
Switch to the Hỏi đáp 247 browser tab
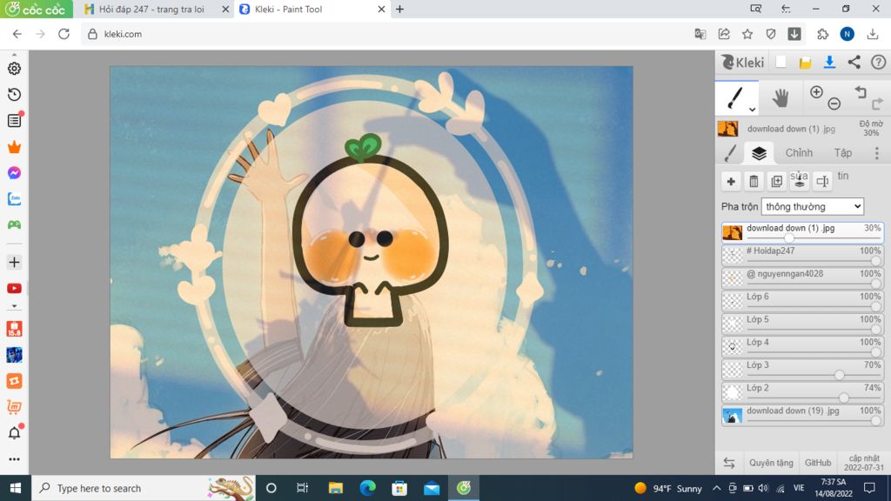(x=151, y=9)
